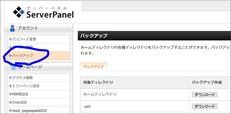This screenshot has width=231, height=114.
Task: Click arrow icon beside エラーページ設定
Action: tap(10, 86)
